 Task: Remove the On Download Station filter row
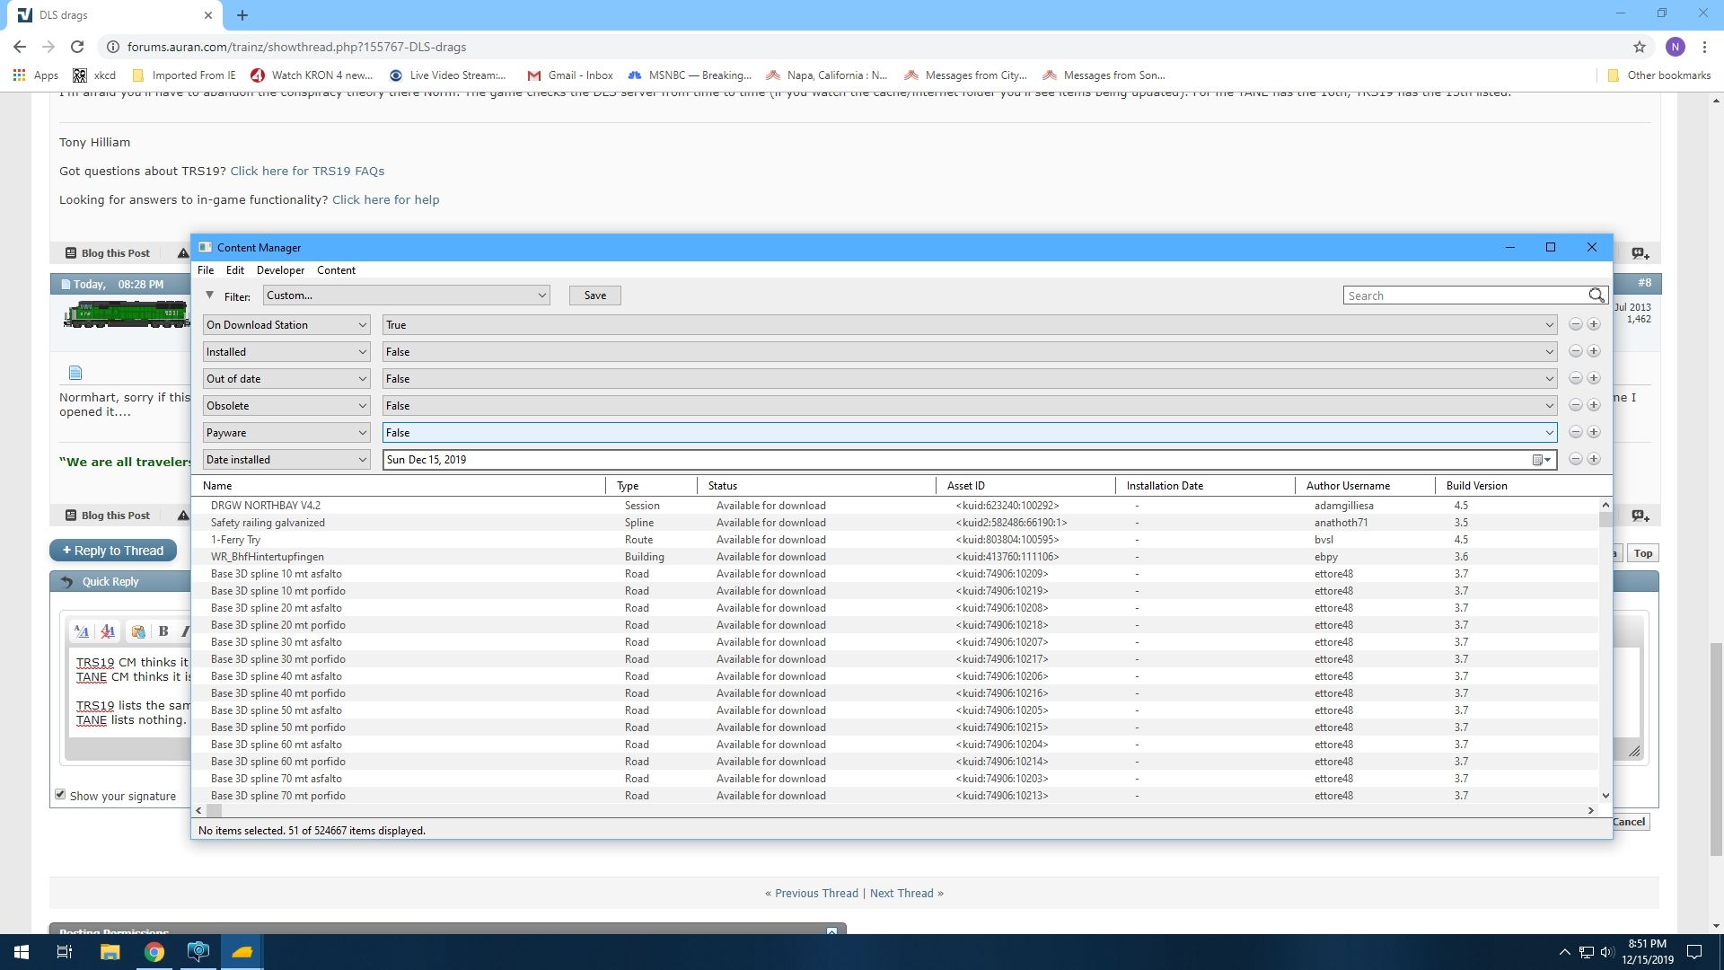[x=1575, y=324]
